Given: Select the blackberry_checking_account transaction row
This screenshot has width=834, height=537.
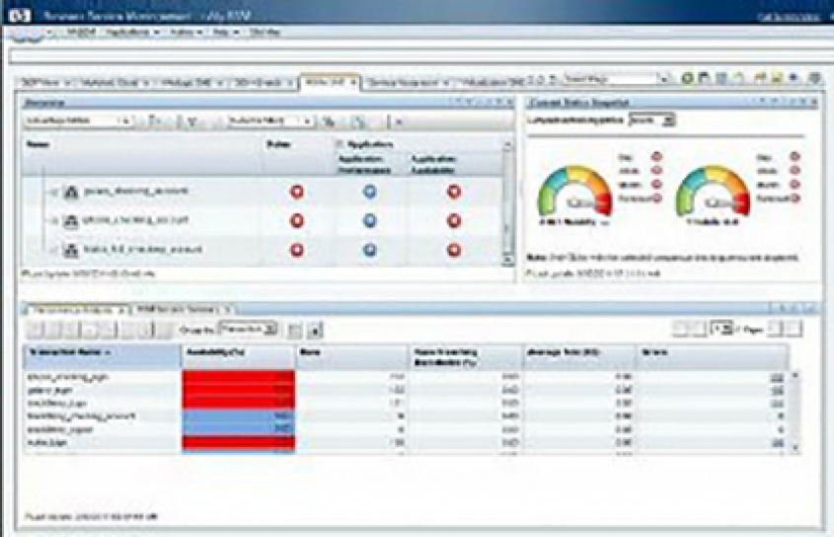Looking at the screenshot, I should pyautogui.click(x=407, y=417).
